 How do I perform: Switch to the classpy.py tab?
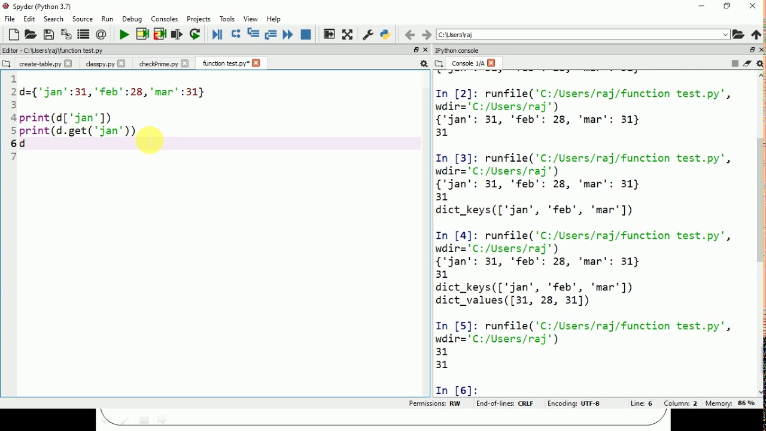click(x=99, y=64)
